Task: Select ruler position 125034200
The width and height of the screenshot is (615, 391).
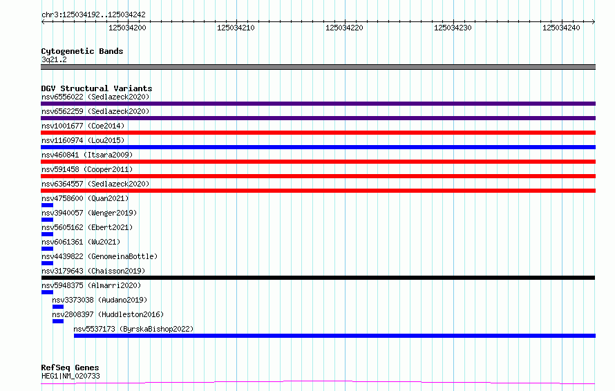Action: tap(127, 28)
